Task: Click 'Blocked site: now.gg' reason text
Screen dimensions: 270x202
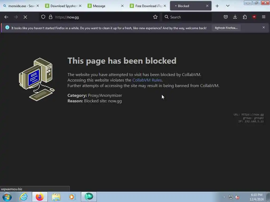Action: (103, 101)
